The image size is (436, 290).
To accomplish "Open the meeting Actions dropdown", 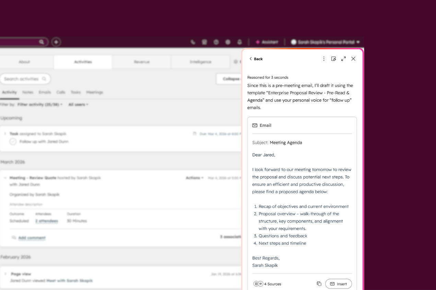I will (x=195, y=178).
